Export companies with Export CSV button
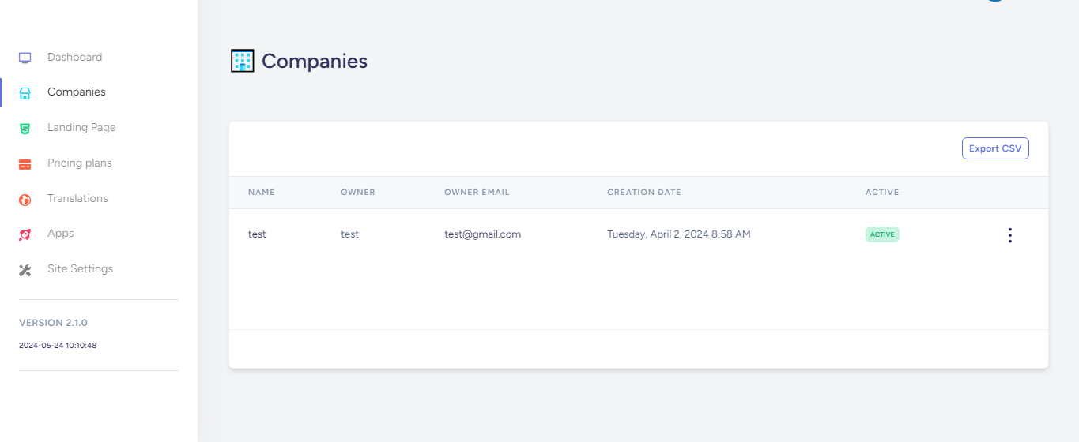This screenshot has width=1079, height=442. click(x=995, y=148)
